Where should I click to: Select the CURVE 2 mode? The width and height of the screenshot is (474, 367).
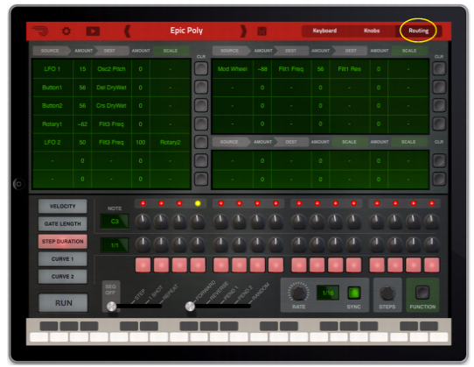(x=63, y=277)
